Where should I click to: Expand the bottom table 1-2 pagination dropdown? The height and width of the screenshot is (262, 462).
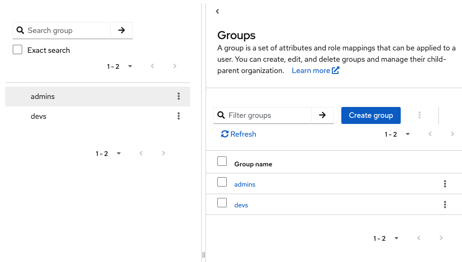386,238
